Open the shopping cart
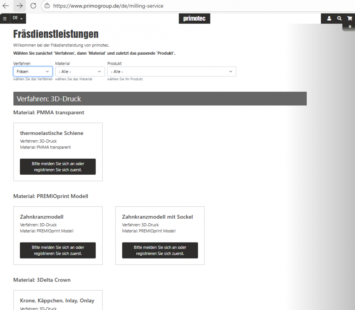Image resolution: width=355 pixels, height=310 pixels. click(350, 18)
